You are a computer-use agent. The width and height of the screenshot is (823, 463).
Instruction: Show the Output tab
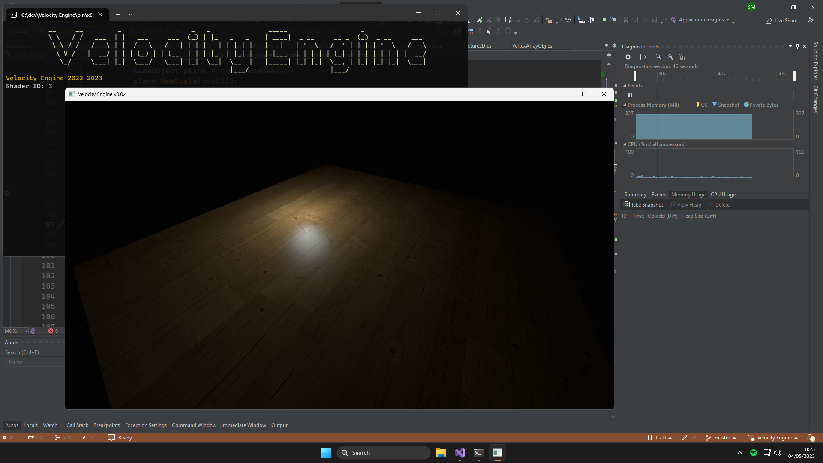[x=279, y=425]
